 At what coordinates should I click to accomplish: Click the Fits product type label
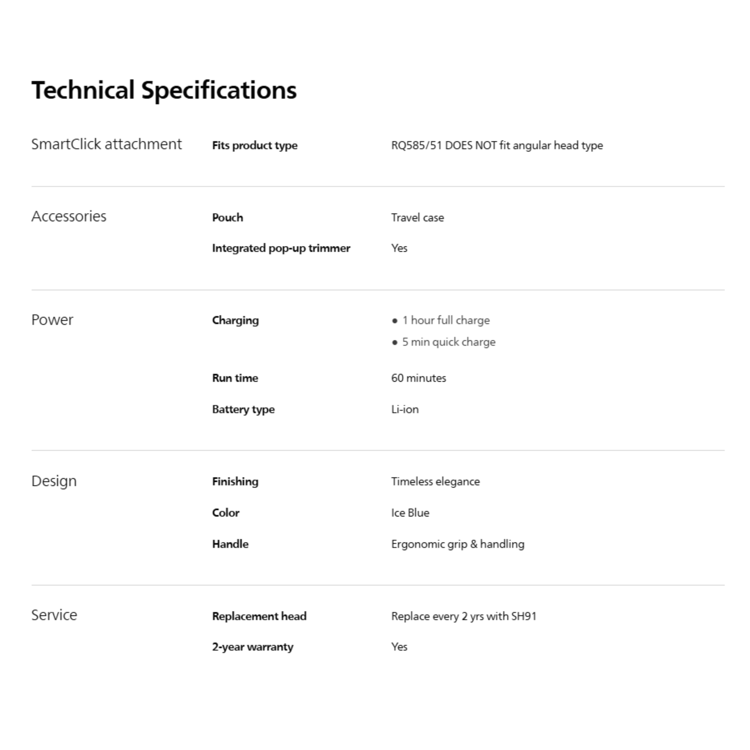pos(255,146)
